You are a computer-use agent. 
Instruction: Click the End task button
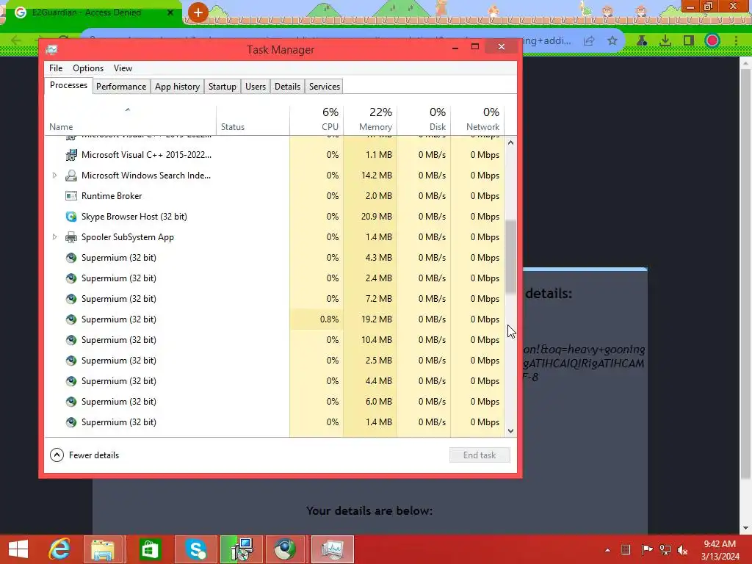pos(480,455)
